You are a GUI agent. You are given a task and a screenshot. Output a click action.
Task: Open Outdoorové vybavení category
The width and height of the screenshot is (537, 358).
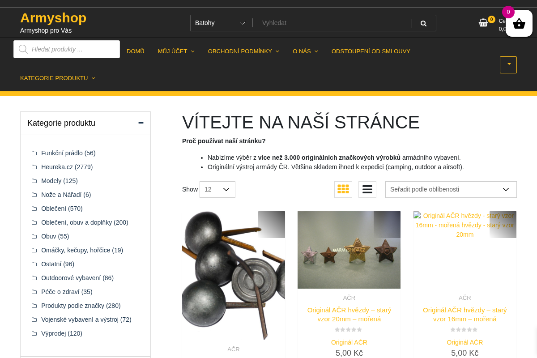pos(77,278)
